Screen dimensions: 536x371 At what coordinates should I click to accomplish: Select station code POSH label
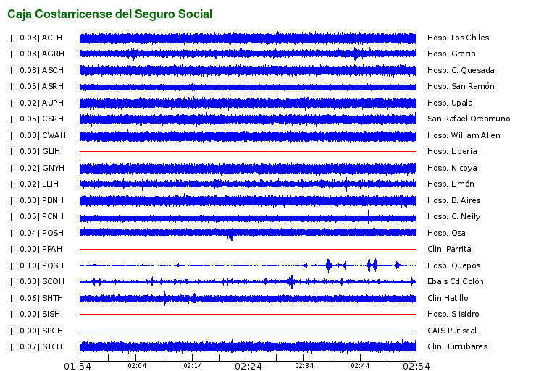click(x=53, y=233)
